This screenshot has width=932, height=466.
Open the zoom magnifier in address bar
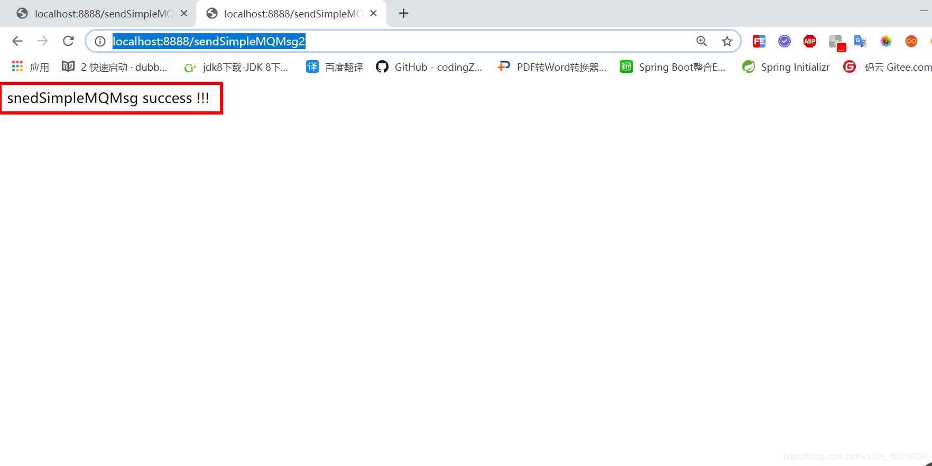point(702,41)
